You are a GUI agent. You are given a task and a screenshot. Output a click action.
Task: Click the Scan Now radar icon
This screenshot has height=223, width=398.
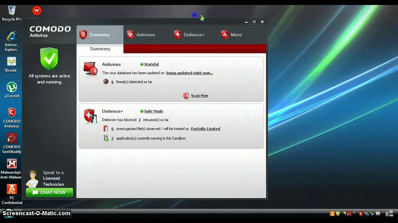point(186,96)
